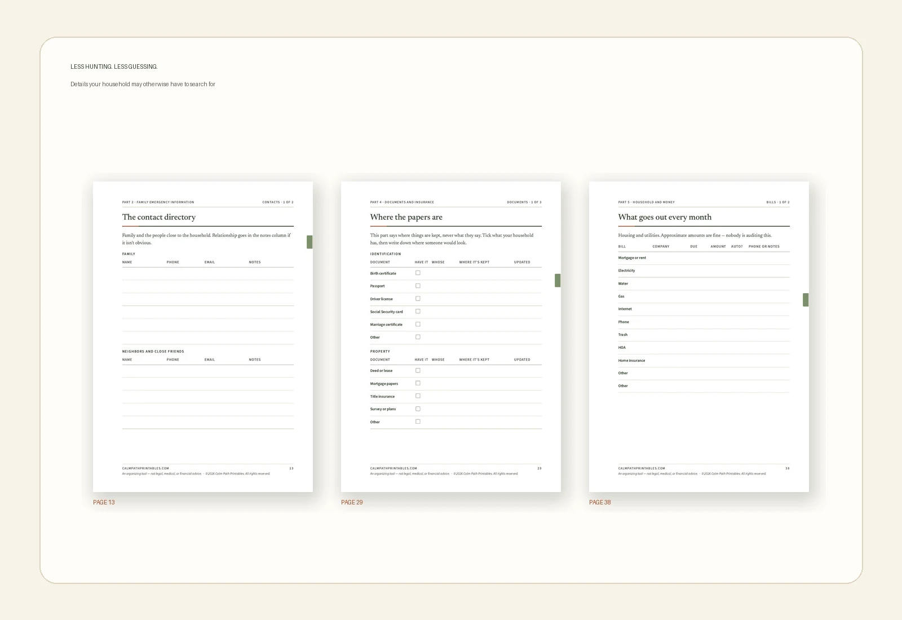902x620 pixels.
Task: Check the Marriage certificate box
Action: [x=418, y=324]
